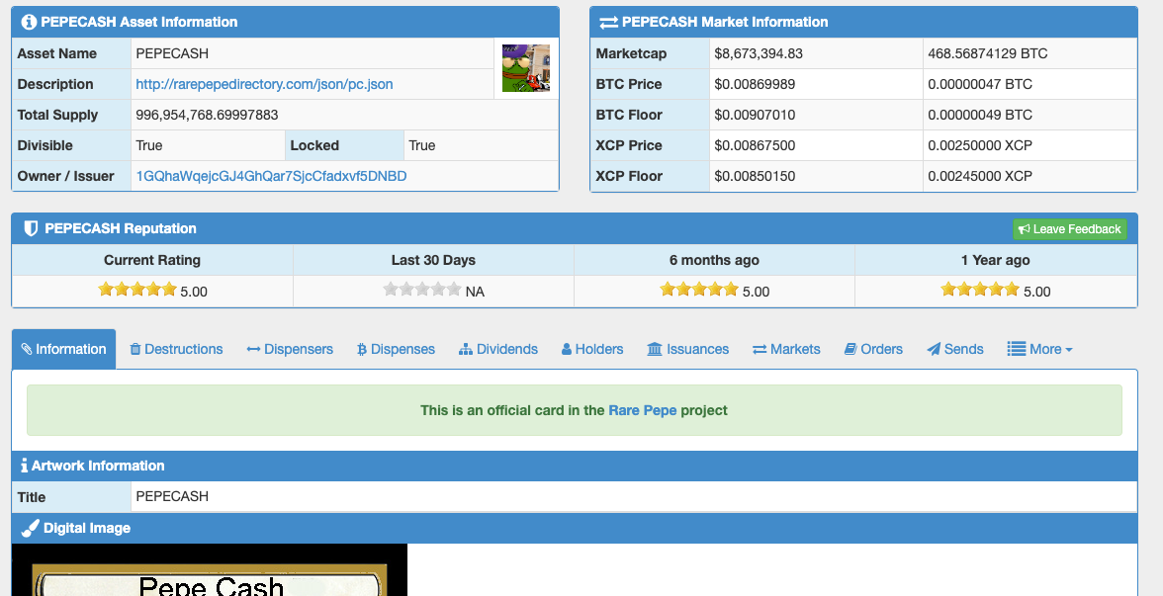Open the rarepepedirectory.com pc.json description link
This screenshot has height=596, width=1163.
coord(264,85)
